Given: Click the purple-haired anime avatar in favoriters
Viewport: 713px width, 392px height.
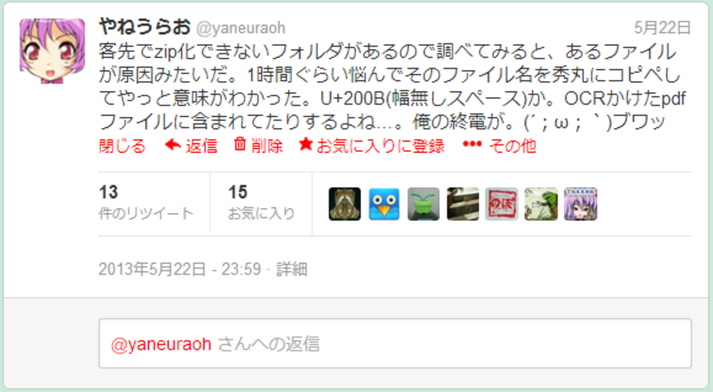Looking at the screenshot, I should pos(580,204).
